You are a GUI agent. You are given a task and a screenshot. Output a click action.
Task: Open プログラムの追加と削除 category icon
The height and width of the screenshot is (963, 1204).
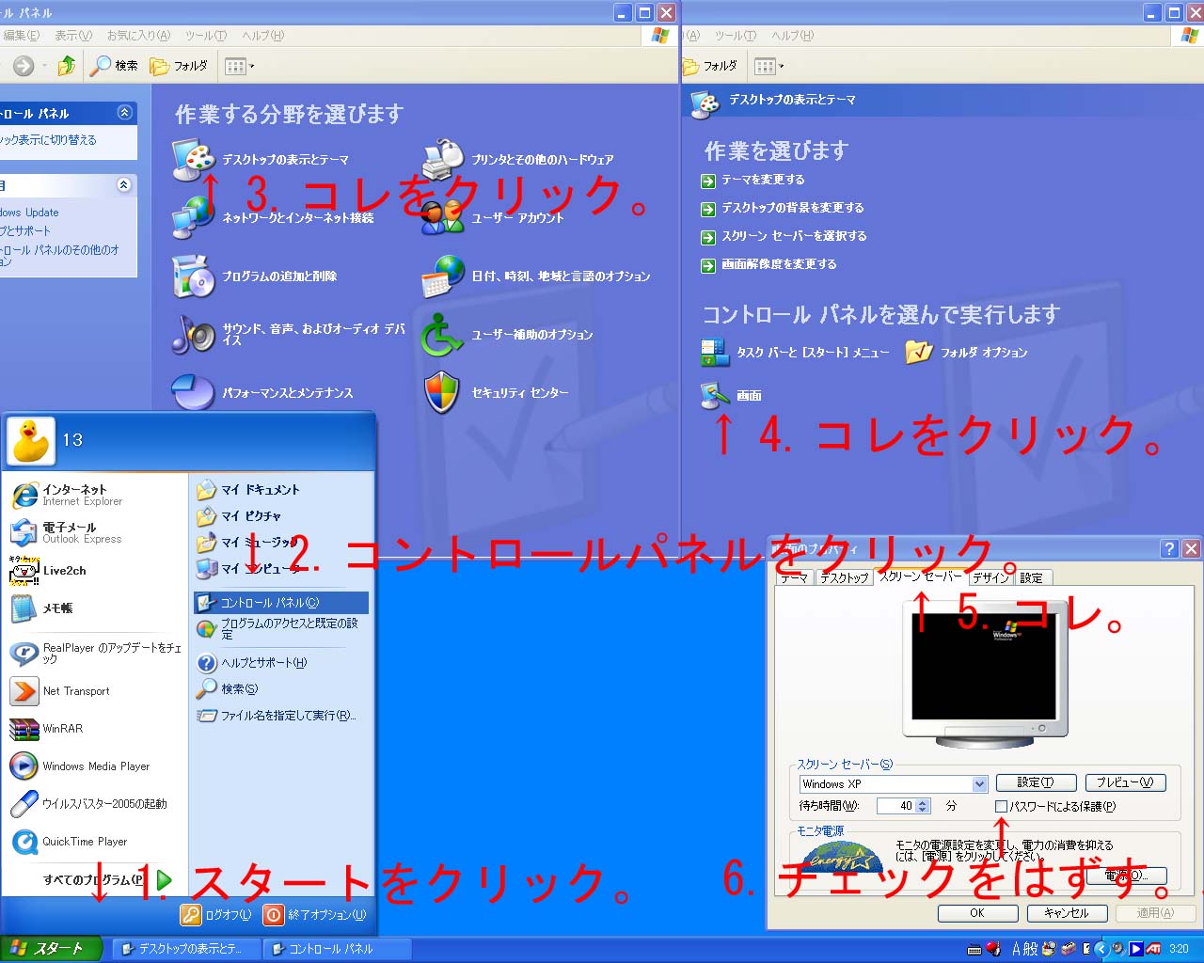194,276
